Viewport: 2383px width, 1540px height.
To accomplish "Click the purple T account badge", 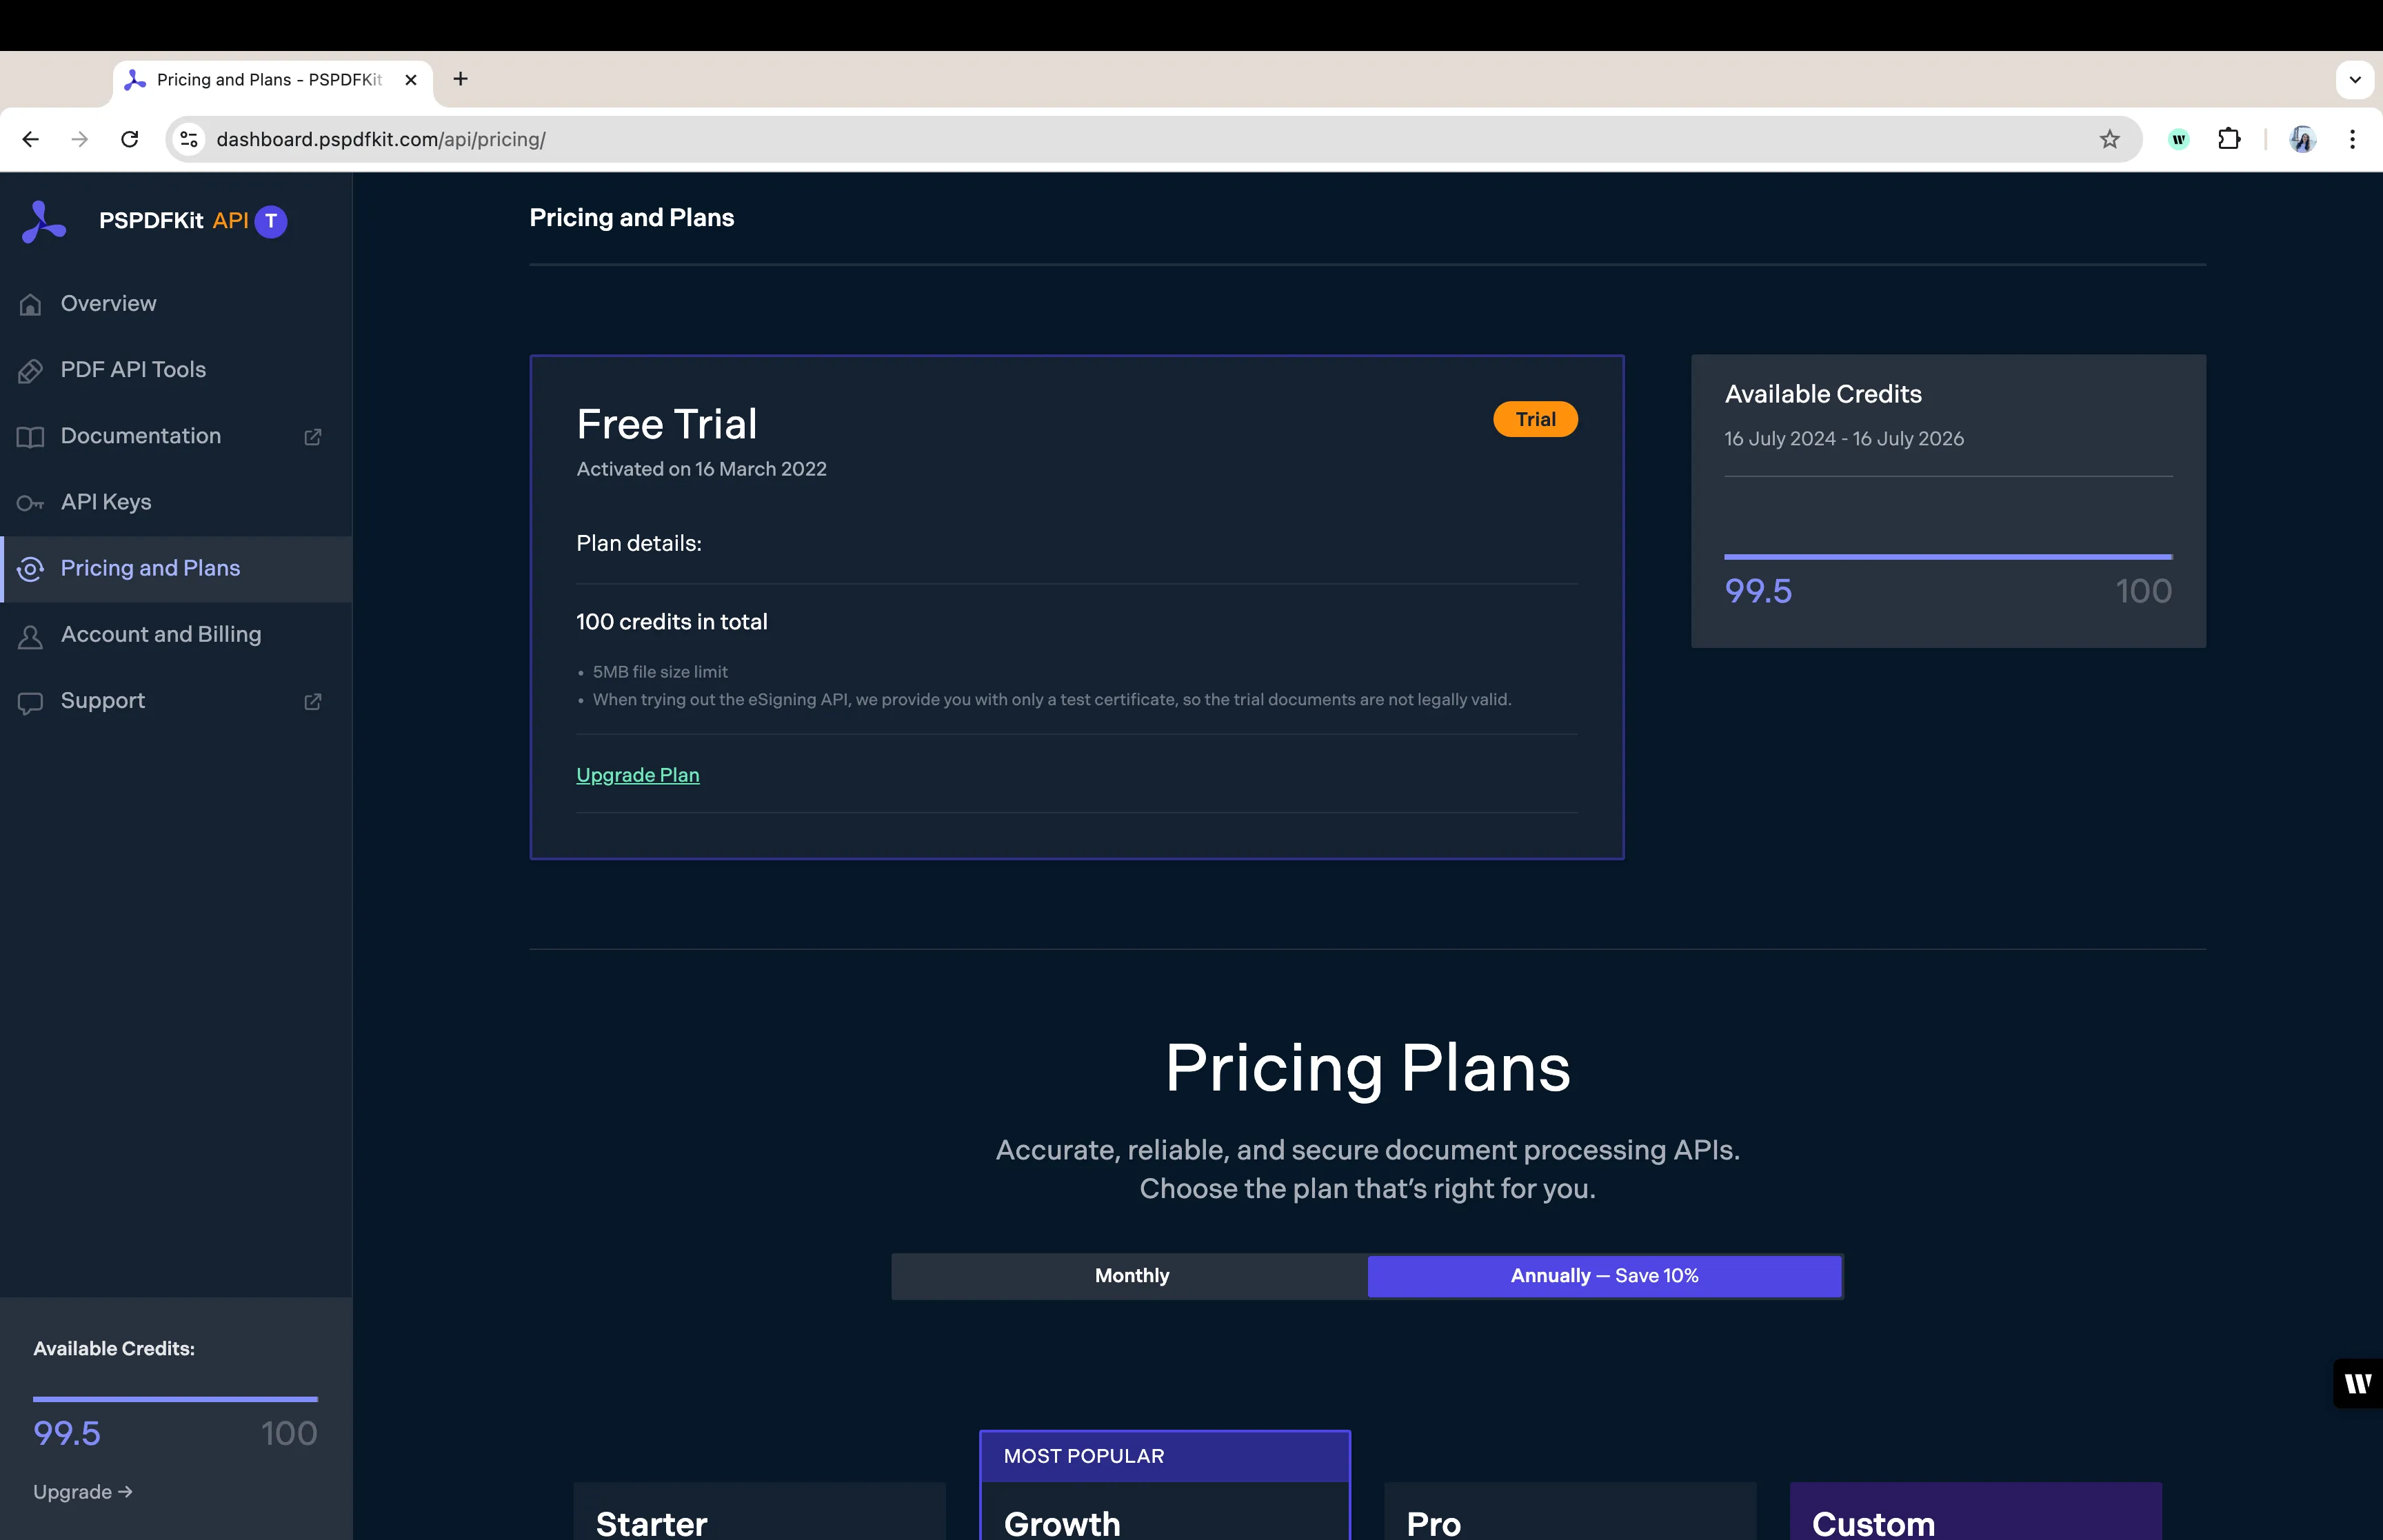I will pos(271,221).
